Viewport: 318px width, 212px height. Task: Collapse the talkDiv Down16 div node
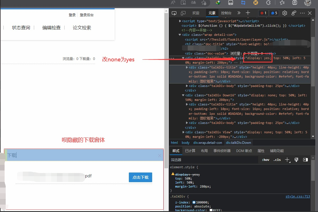183,95
